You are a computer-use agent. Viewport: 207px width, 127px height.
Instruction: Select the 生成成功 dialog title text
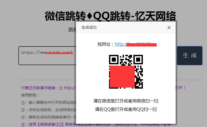coord(89,28)
